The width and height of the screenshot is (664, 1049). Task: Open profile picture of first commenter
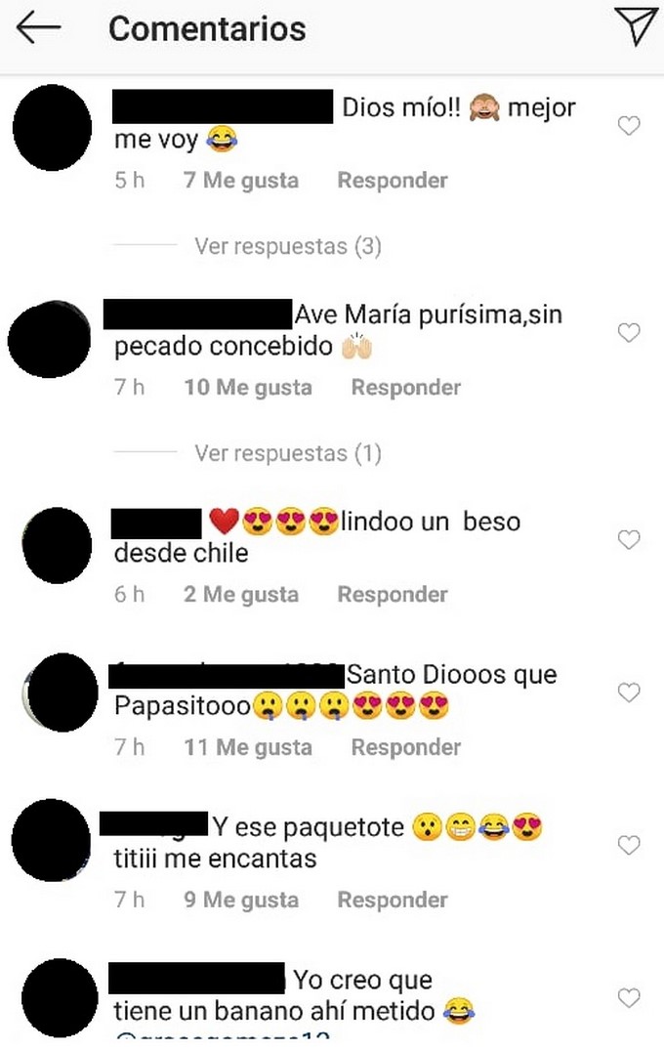(52, 127)
